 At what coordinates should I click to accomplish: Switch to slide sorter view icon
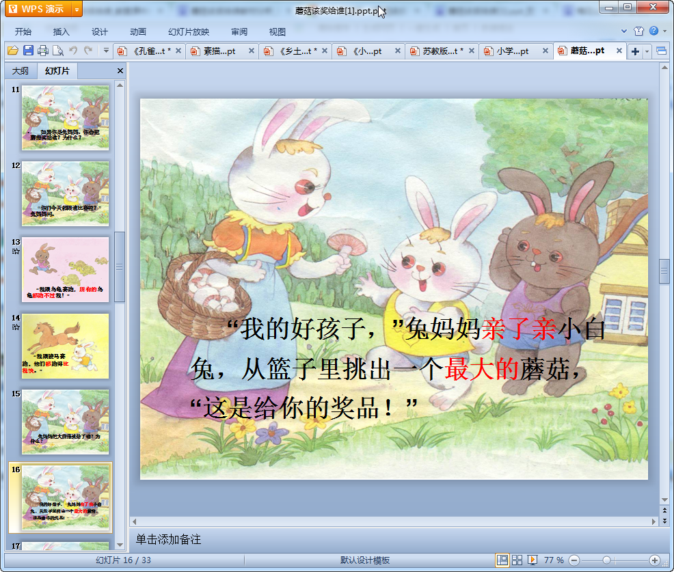pos(517,560)
